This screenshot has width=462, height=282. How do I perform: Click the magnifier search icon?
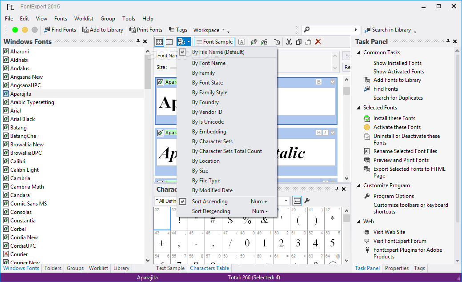[307, 29]
